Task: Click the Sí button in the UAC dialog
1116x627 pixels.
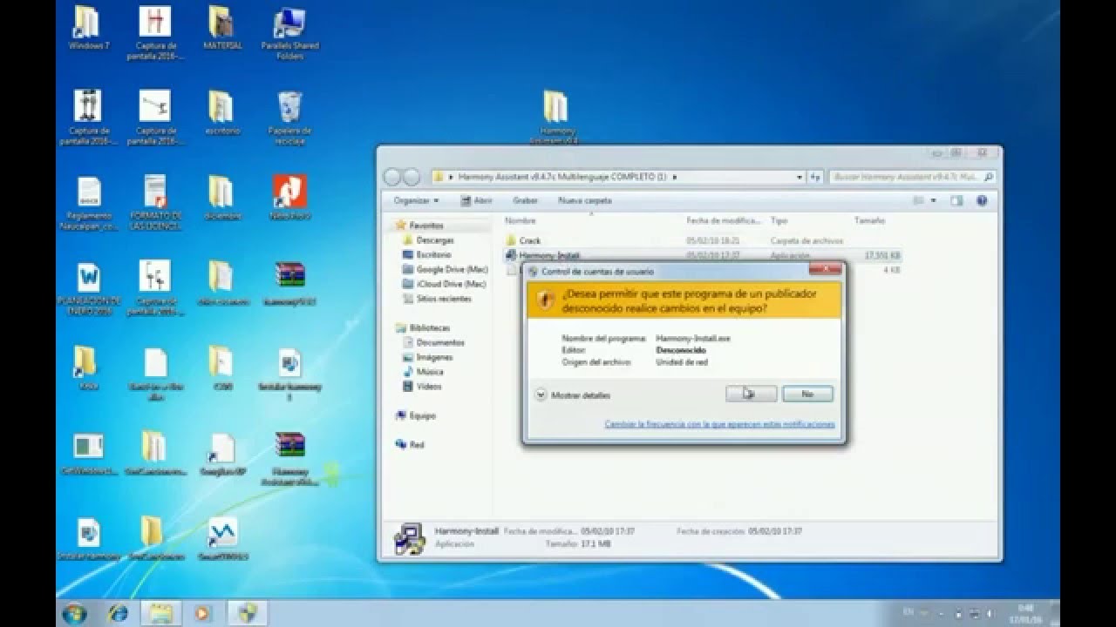Action: point(751,394)
